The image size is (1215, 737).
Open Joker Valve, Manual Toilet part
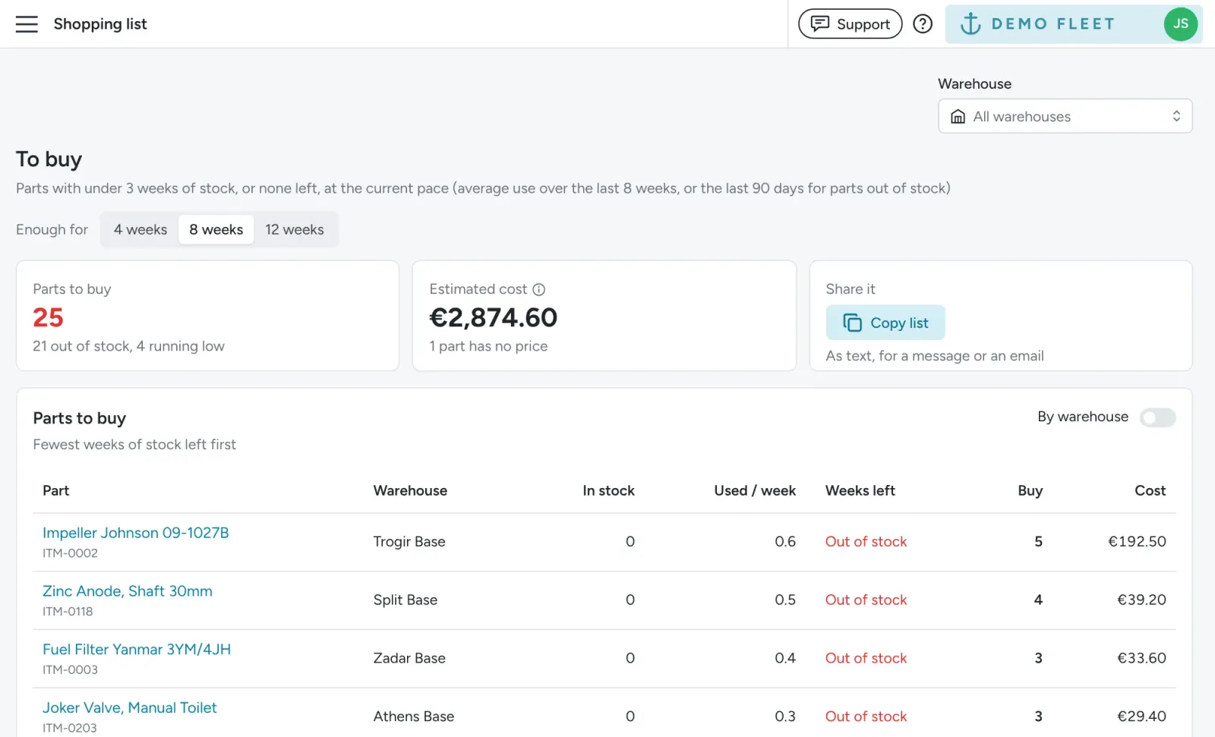tap(130, 707)
